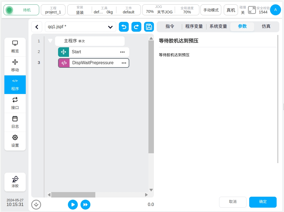Toggle the green 待机 status indicator
The width and height of the screenshot is (284, 212).
click(x=10, y=10)
